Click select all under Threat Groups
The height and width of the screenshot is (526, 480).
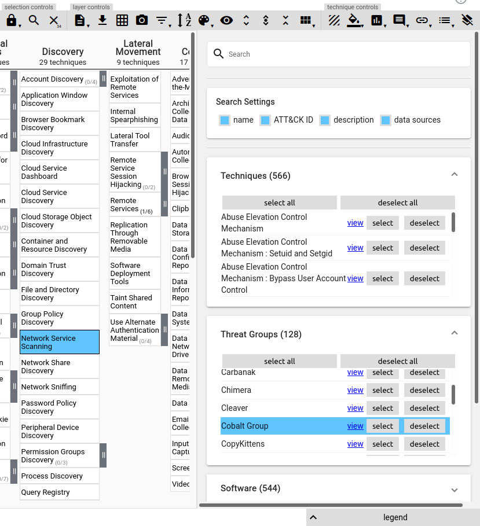279,361
